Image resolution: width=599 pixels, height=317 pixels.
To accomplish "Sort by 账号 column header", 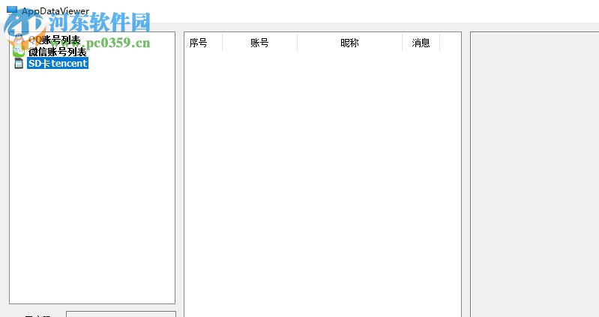I will [x=260, y=43].
